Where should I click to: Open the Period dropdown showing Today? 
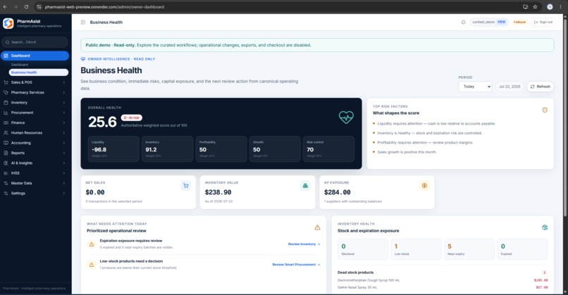pyautogui.click(x=475, y=87)
